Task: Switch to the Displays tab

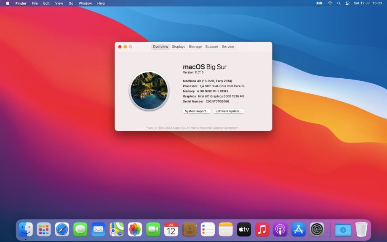Action: tap(178, 47)
